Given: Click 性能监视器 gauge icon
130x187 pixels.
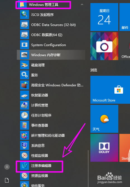Looking at the screenshot, I should point(25,155).
